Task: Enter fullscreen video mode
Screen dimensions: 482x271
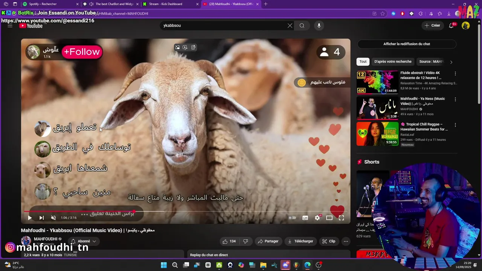Action: (x=342, y=218)
